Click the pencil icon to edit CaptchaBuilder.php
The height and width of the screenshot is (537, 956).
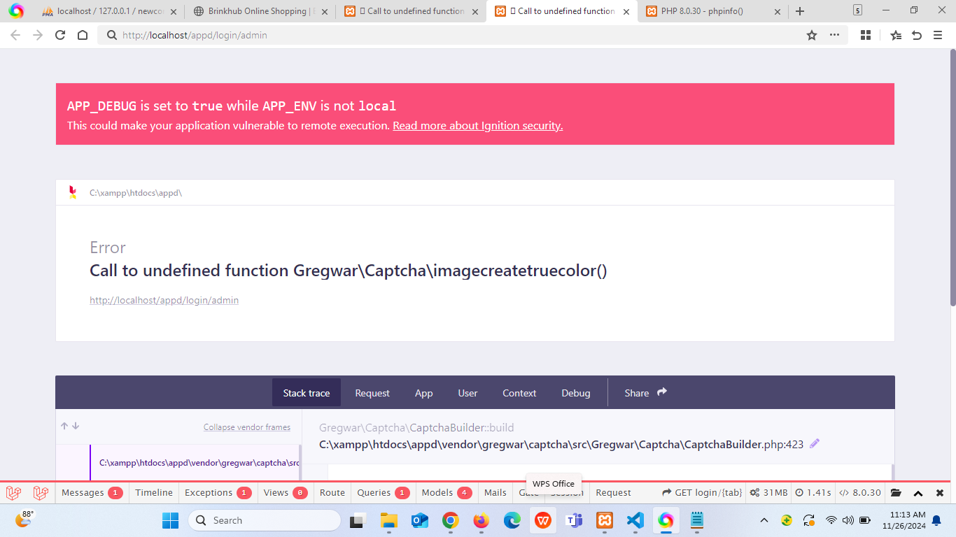point(815,444)
